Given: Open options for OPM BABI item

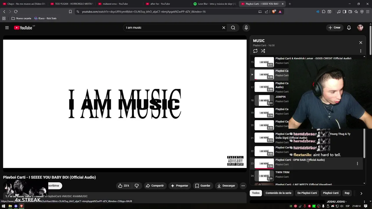Looking at the screenshot, I should 357,163.
